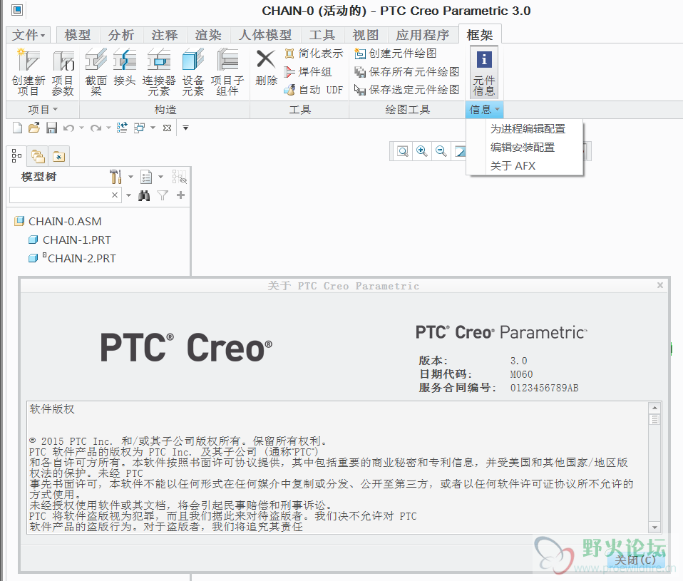Click the funnel filter icon
Viewport: 683px width, 581px height.
click(x=163, y=195)
